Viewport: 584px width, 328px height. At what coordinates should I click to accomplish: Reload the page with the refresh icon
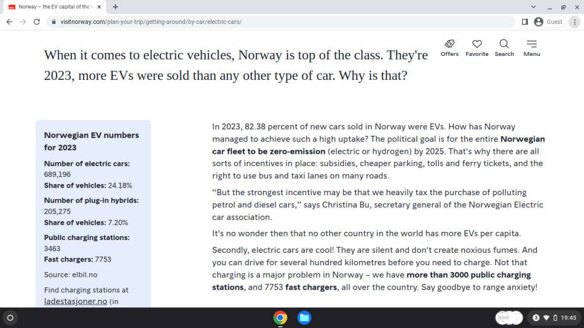pyautogui.click(x=36, y=22)
